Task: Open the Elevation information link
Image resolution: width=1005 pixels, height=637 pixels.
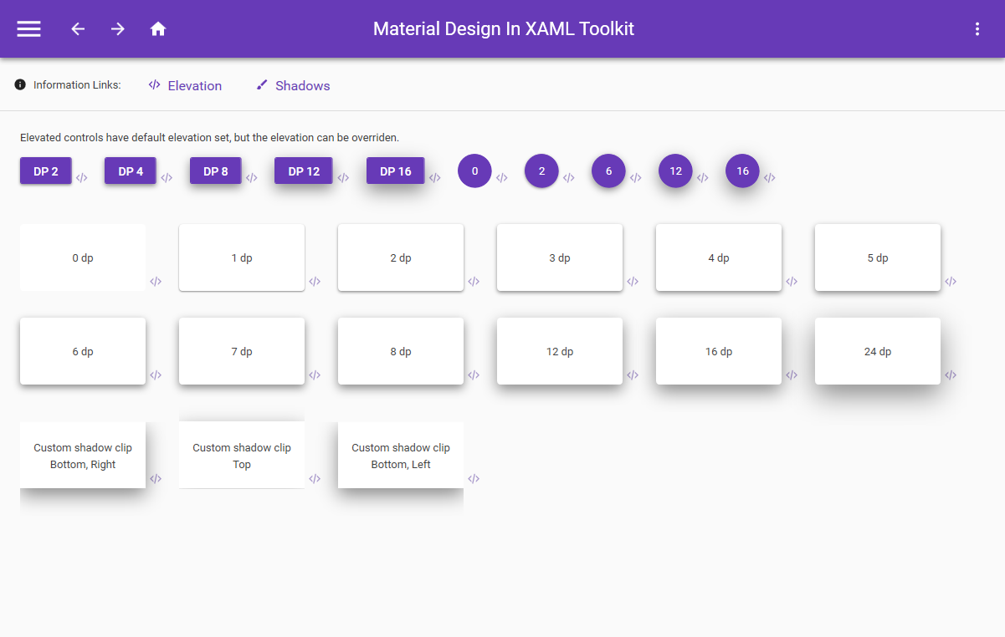Action: pos(185,85)
